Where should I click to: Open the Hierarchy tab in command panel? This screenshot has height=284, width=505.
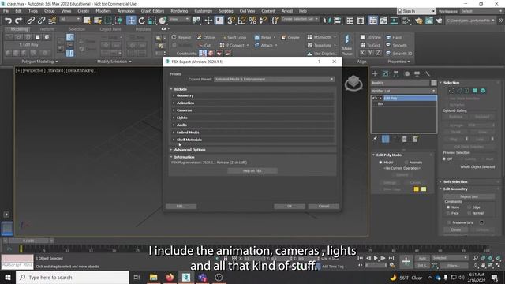pos(396,73)
